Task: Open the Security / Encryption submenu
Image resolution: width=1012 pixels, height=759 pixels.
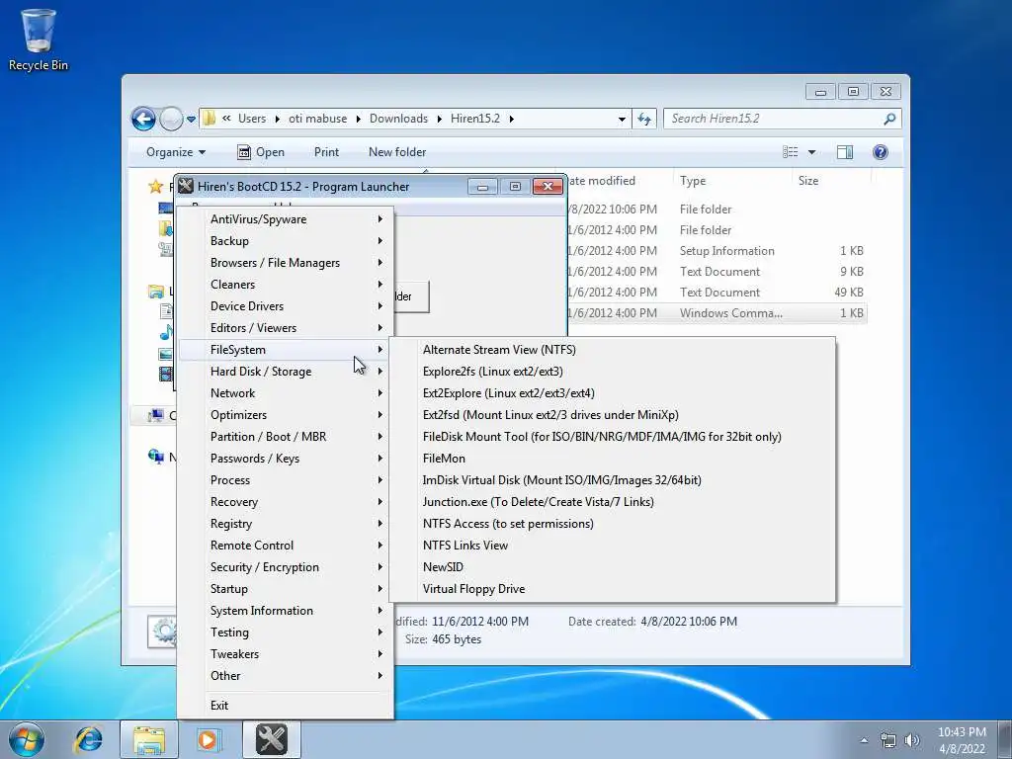Action: 285,567
